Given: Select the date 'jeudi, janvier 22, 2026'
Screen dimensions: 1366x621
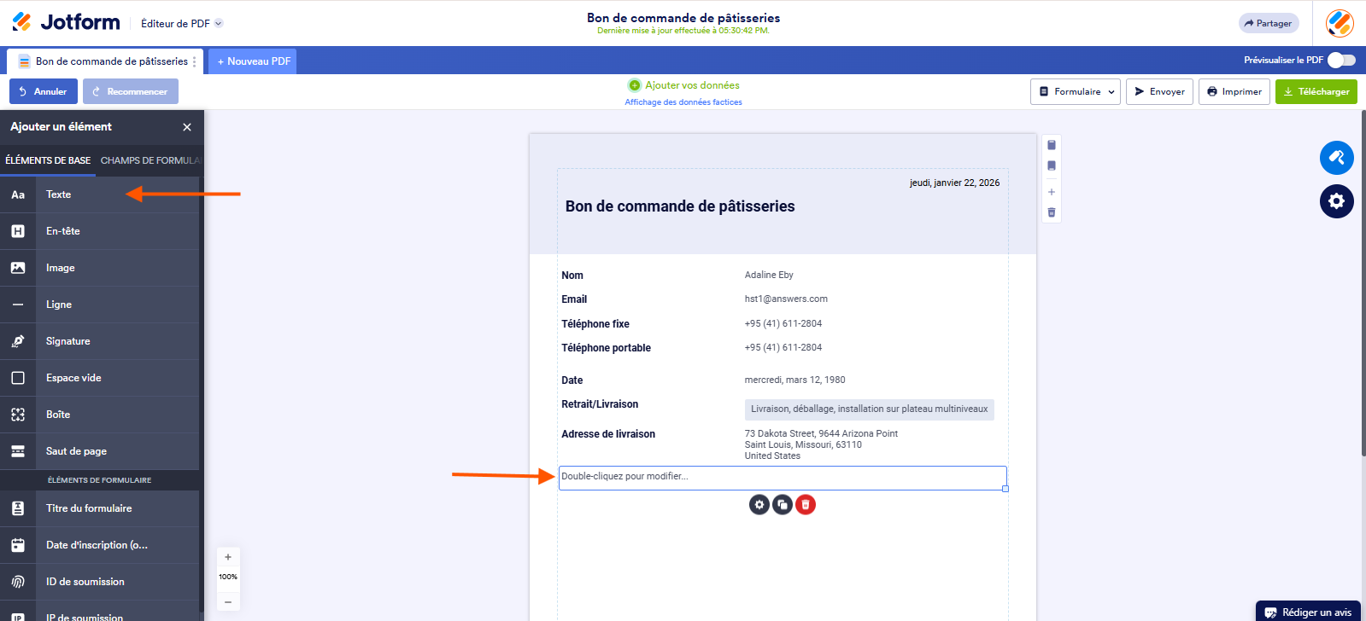Looking at the screenshot, I should [x=954, y=183].
